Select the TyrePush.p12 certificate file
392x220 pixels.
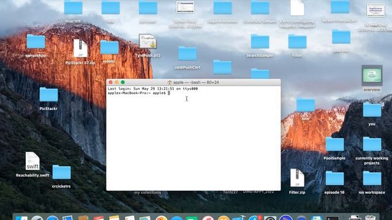click(x=148, y=42)
